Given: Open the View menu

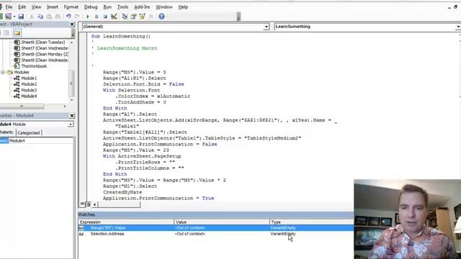Looking at the screenshot, I should coord(36,6).
